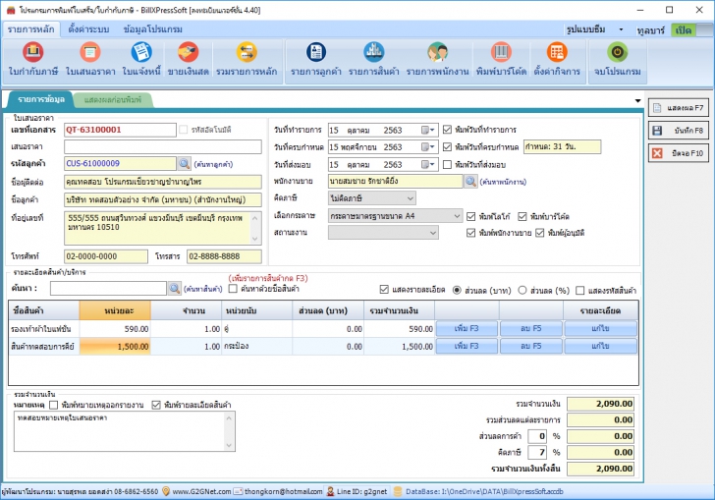Open the ตั้งค่าระบบ menu tab
This screenshot has height=500, width=715.
click(x=87, y=29)
